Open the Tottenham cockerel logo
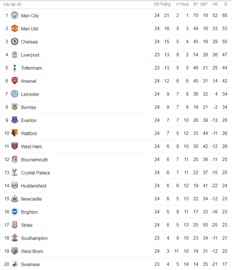This screenshot has width=232, height=270. pos(14,67)
